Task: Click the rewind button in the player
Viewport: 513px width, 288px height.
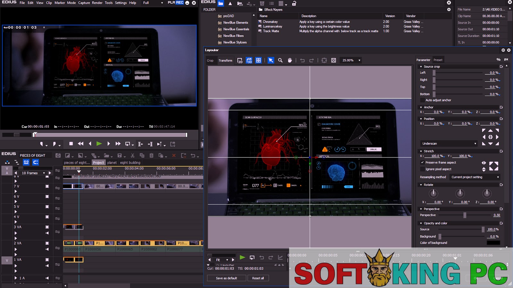Action: coord(81,144)
